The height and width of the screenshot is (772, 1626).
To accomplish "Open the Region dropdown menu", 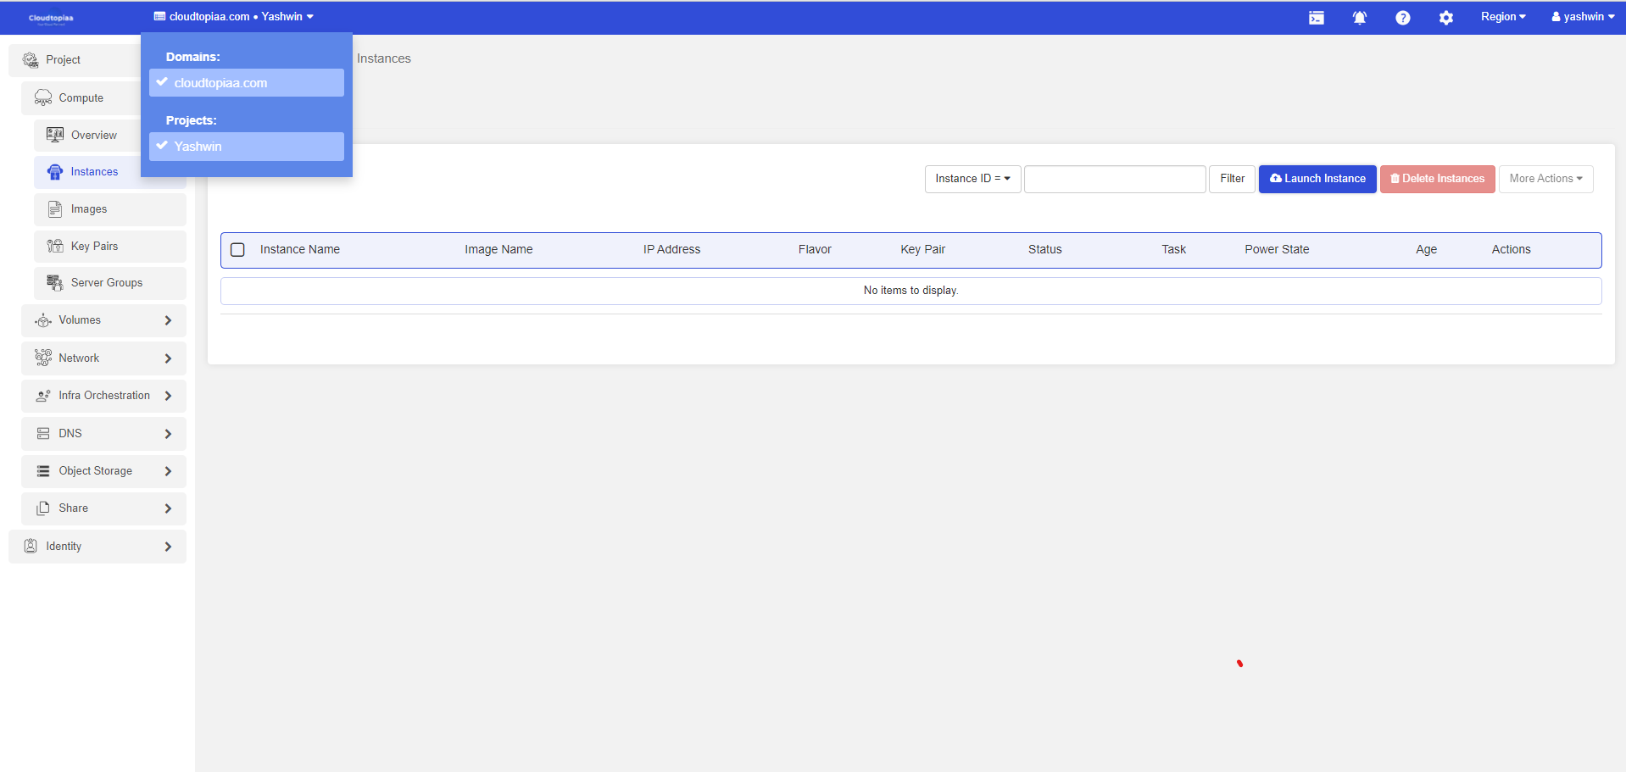I will click(1502, 17).
